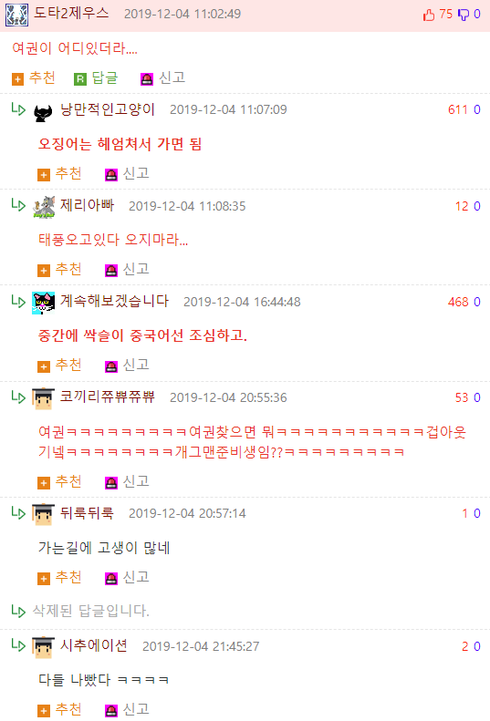
Task: Click 신고 siren icon under 계속해보겠습니다 reply
Action: pos(111,367)
